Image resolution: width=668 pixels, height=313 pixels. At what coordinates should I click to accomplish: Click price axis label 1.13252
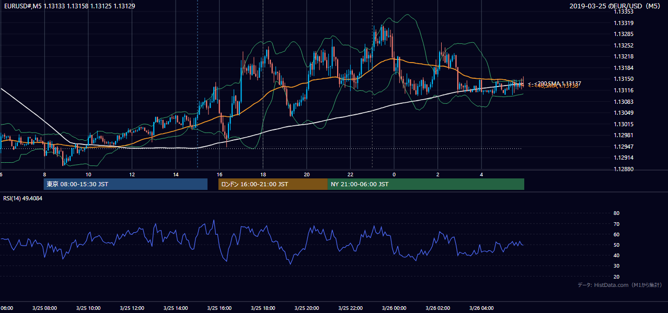pos(623,45)
